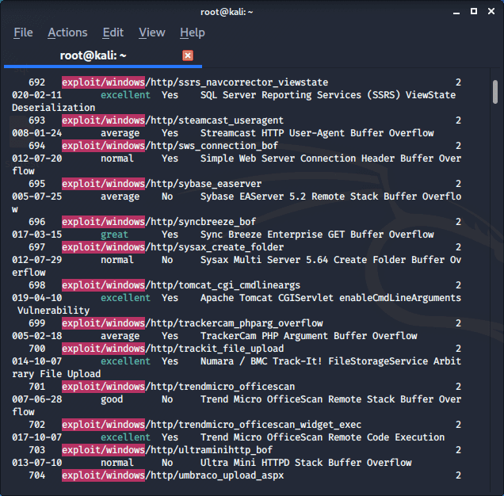The width and height of the screenshot is (504, 496).
Task: Click the date 008-01-24
Action: click(x=37, y=133)
